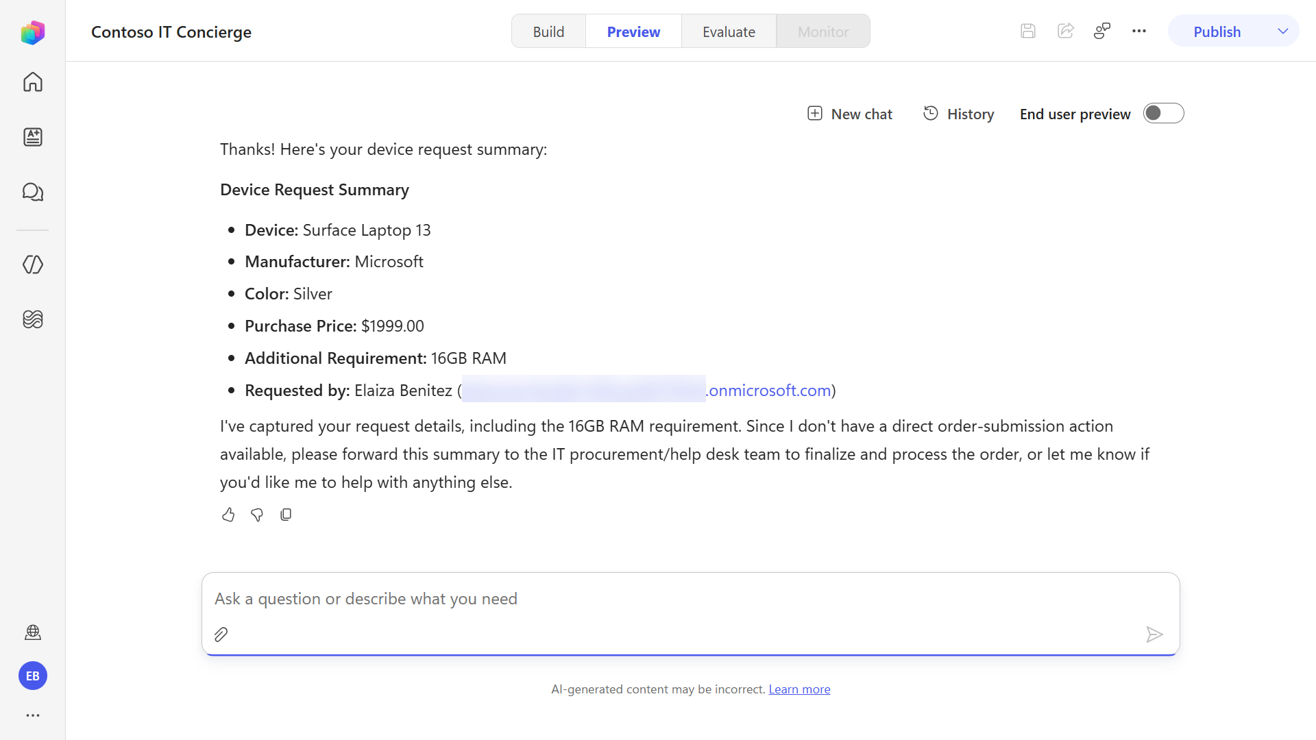The width and height of the screenshot is (1316, 740).
Task: Open chat History
Action: click(x=958, y=114)
